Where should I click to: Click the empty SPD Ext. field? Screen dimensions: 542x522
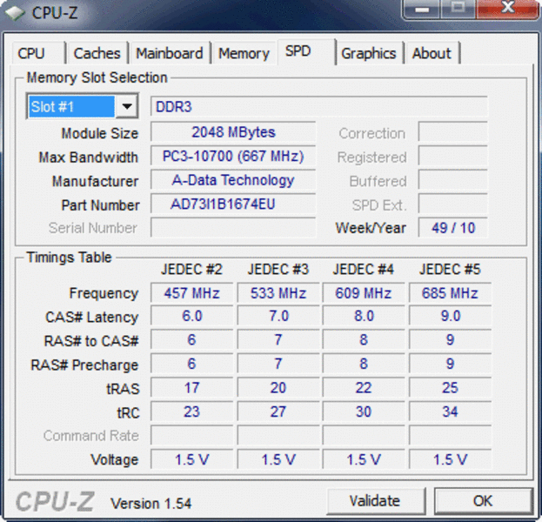(x=452, y=204)
